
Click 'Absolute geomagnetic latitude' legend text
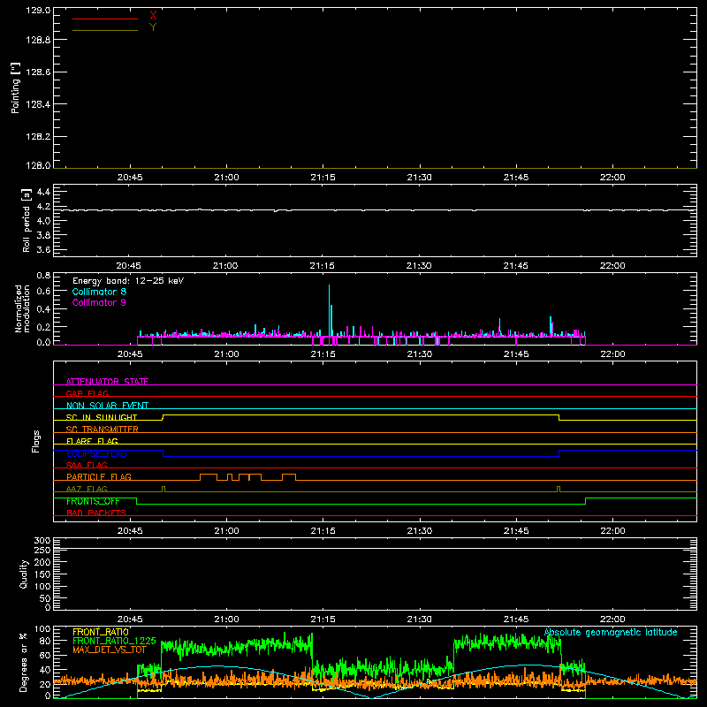click(x=611, y=632)
